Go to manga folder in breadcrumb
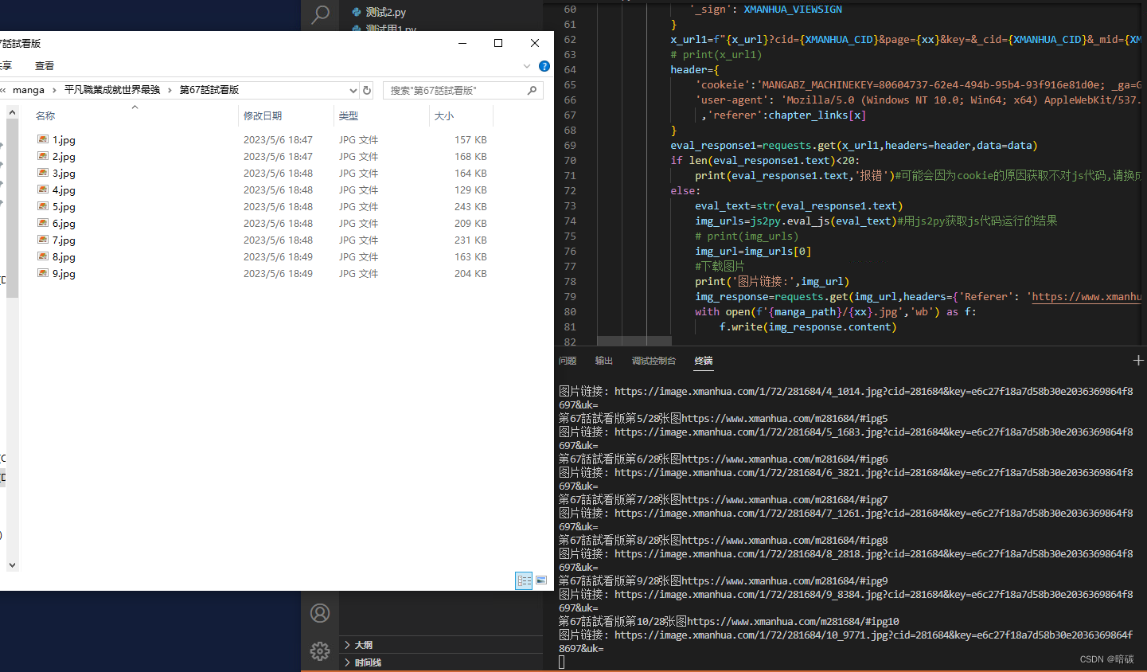Viewport: 1147px width, 672px height. (x=29, y=90)
